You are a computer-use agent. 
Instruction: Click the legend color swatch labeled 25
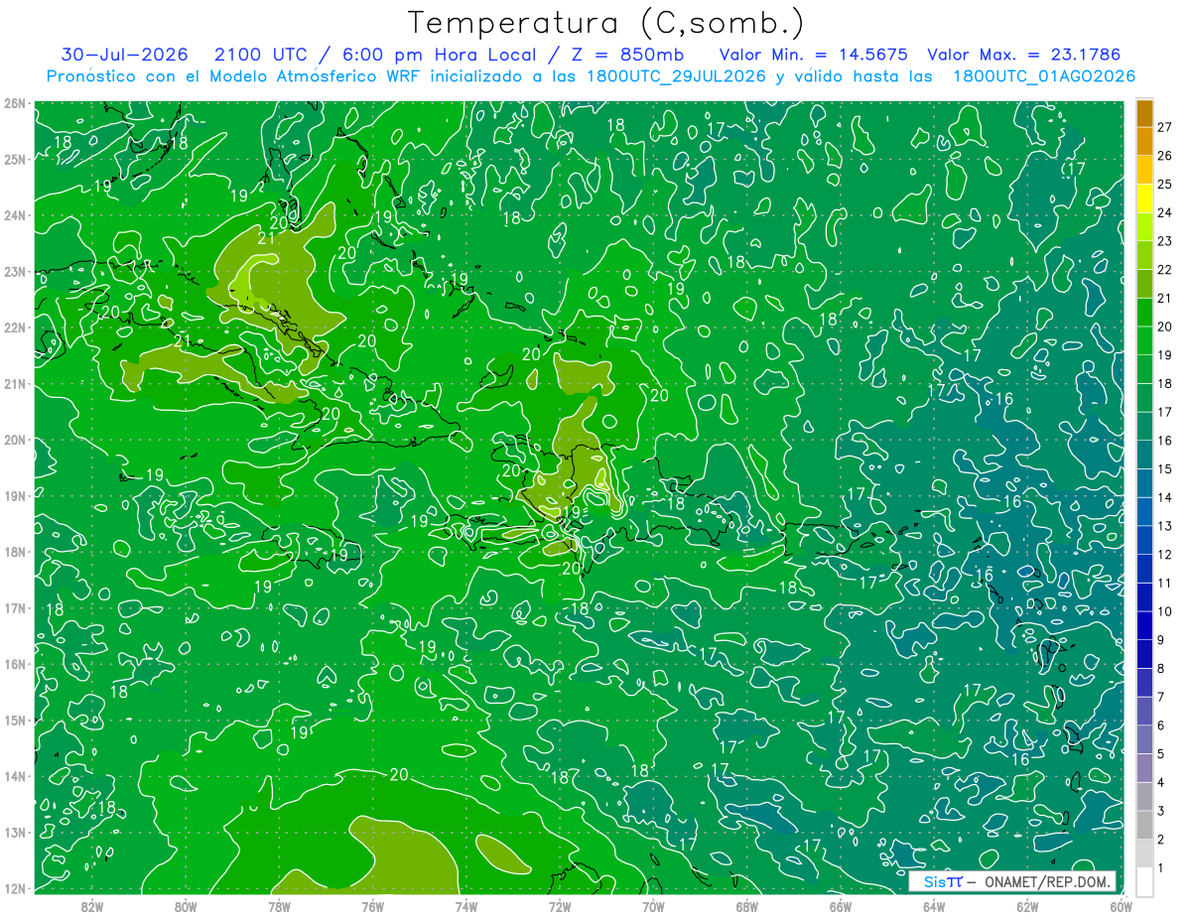tap(1144, 171)
